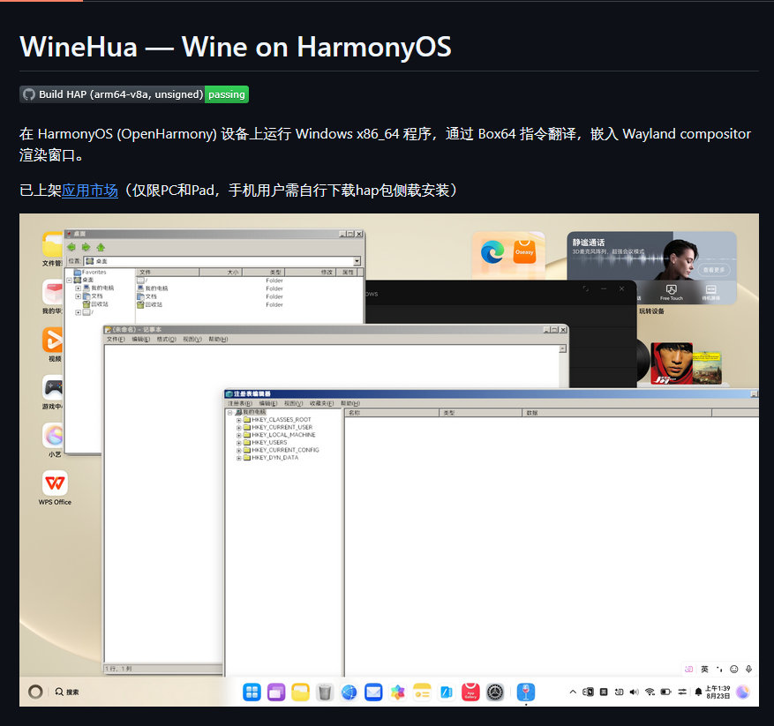This screenshot has height=726, width=774.
Task: Expand HKEY_CURRENT_USER in the registry tree
Action: (x=239, y=428)
